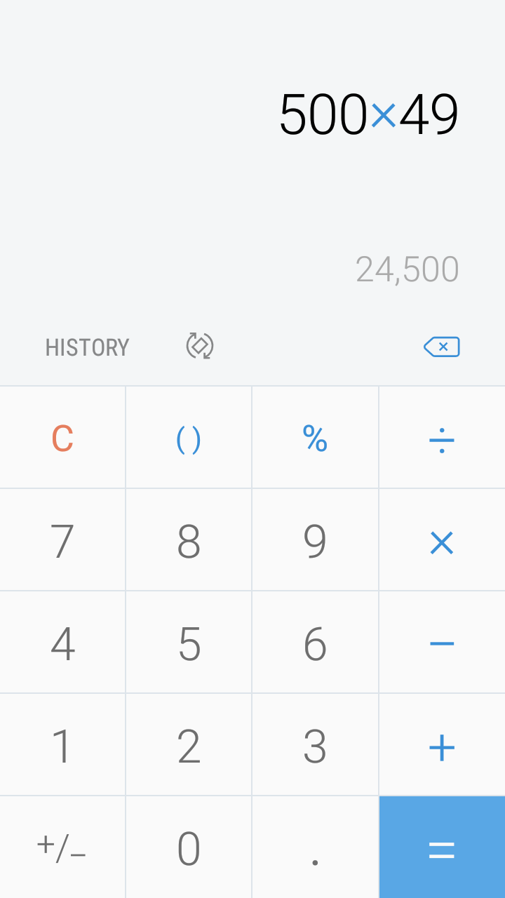505x898 pixels.
Task: Tap the number 0 key
Action: pos(189,847)
